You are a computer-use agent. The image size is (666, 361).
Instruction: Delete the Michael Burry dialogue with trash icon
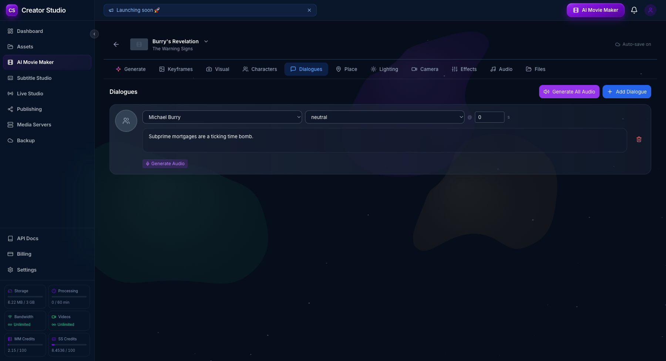coord(639,139)
